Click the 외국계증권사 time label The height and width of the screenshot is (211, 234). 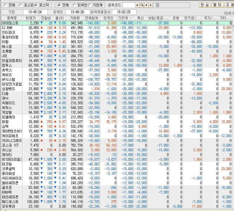(x=100, y=12)
